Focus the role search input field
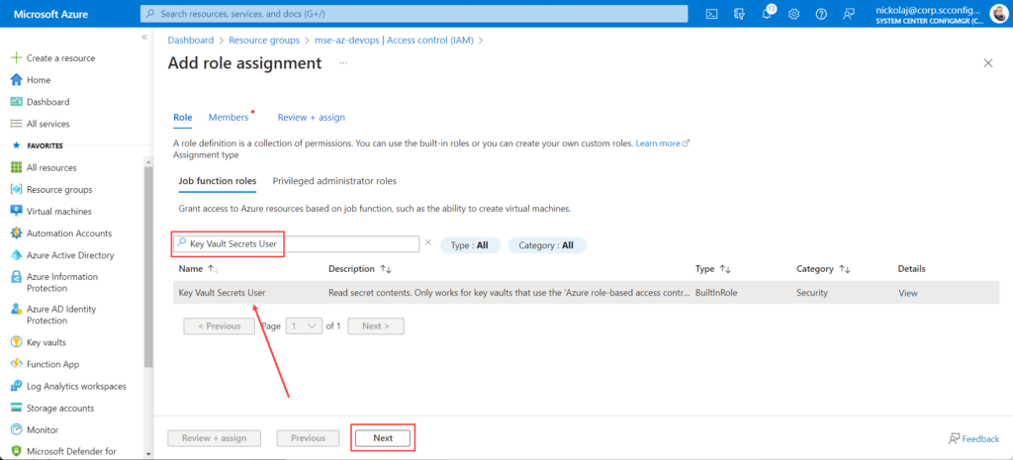1013x460 pixels. coord(299,243)
